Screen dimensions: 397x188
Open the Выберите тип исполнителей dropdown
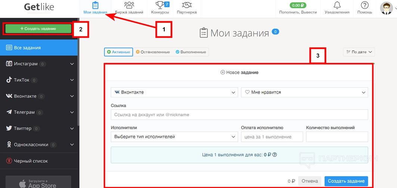pyautogui.click(x=174, y=137)
